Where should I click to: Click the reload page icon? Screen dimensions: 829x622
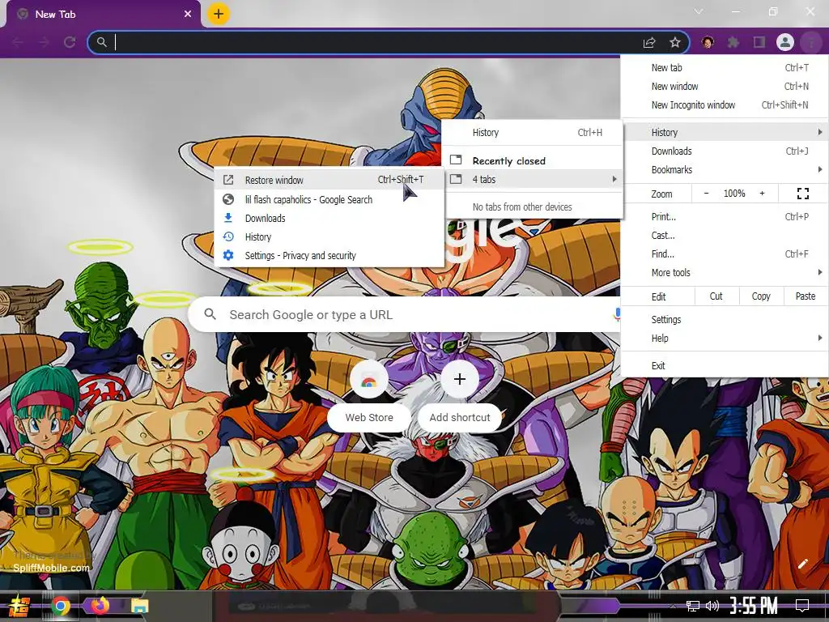point(70,42)
